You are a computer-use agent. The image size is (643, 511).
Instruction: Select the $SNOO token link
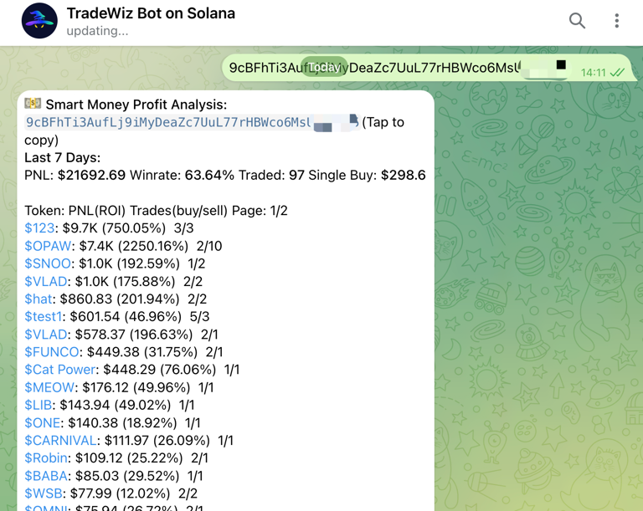(x=48, y=263)
